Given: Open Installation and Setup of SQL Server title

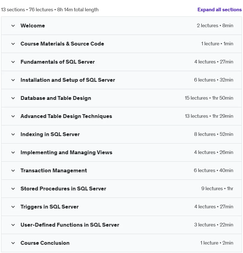Looking at the screenshot, I should coord(68,80).
